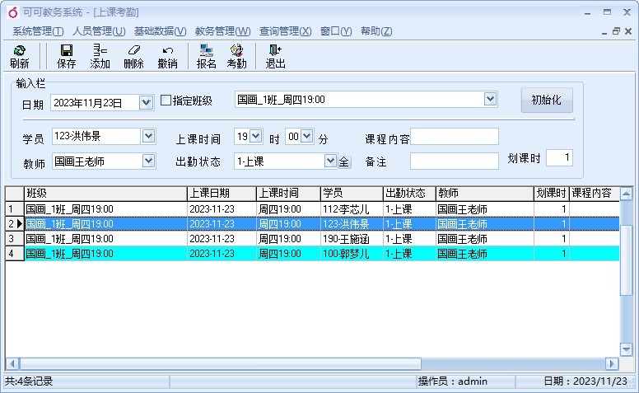The width and height of the screenshot is (639, 393).
Task: Click the 退出 exit toolbar icon
Action: (275, 56)
